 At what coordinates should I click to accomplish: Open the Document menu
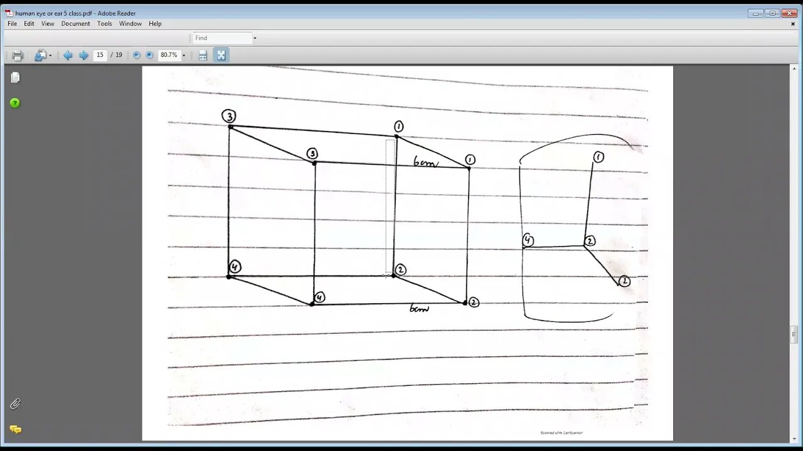coord(76,24)
